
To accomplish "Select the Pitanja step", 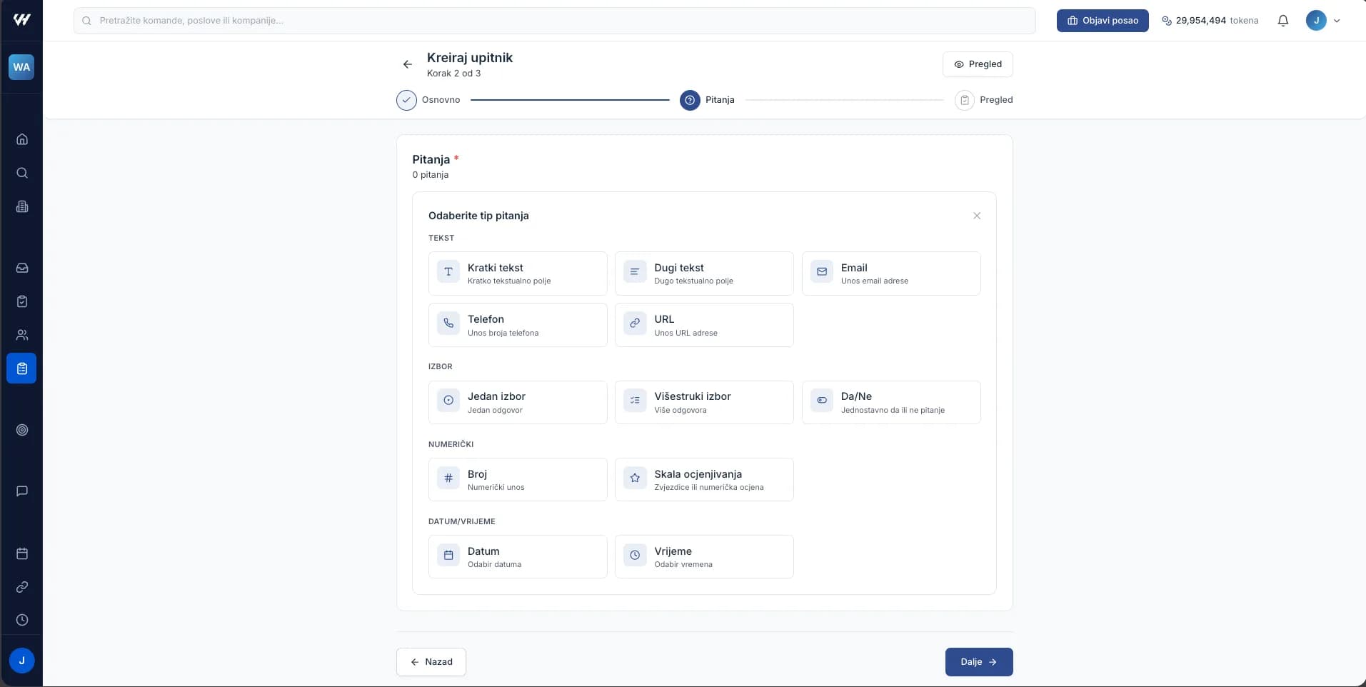I will (707, 100).
